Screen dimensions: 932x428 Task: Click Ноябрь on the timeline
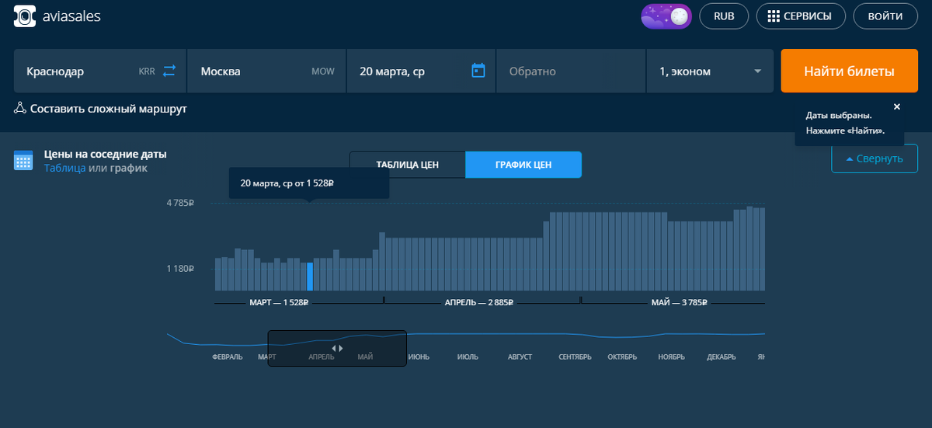tap(670, 357)
